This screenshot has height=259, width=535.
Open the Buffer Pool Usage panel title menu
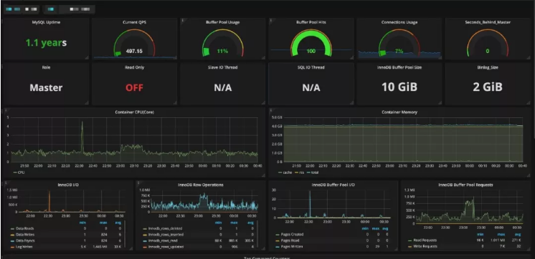click(222, 22)
